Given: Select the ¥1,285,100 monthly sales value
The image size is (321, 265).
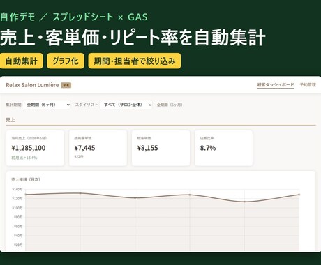Looking at the screenshot, I should [x=29, y=148].
